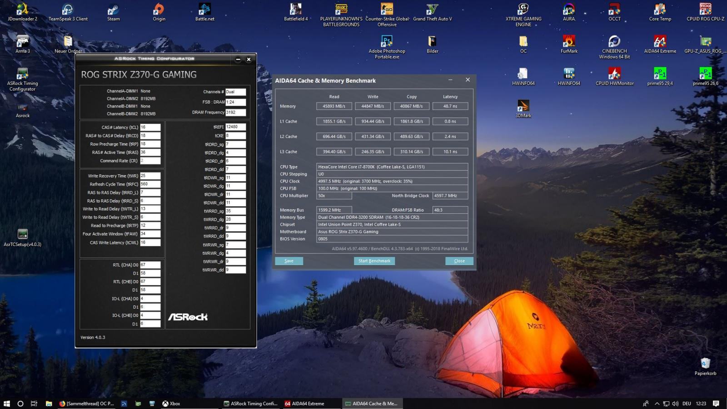The image size is (727, 409).
Task: Open JDownloader 2 desktop icon
Action: click(x=22, y=12)
